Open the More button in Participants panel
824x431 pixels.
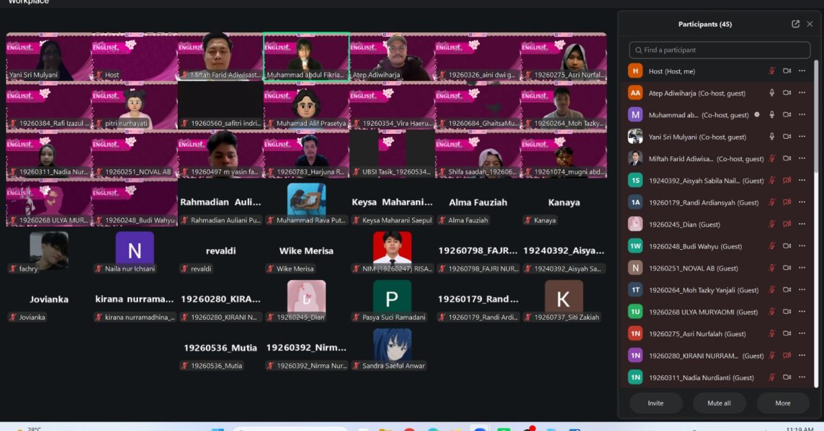(783, 403)
